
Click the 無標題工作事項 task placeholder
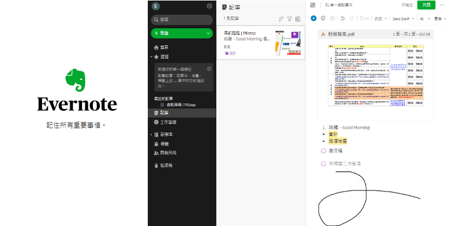click(x=345, y=164)
